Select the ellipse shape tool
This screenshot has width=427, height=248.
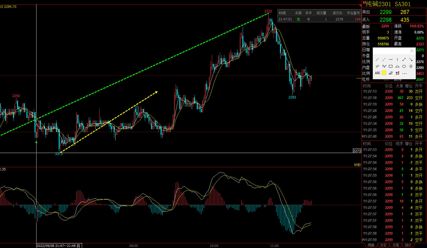click(404, 66)
